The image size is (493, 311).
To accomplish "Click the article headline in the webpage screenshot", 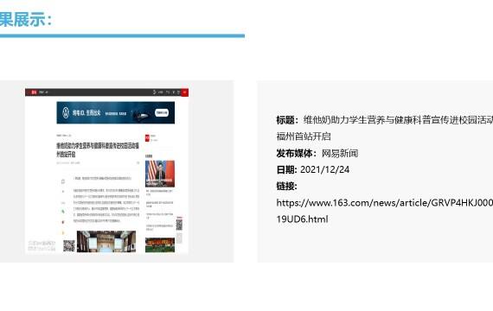I will [98, 149].
